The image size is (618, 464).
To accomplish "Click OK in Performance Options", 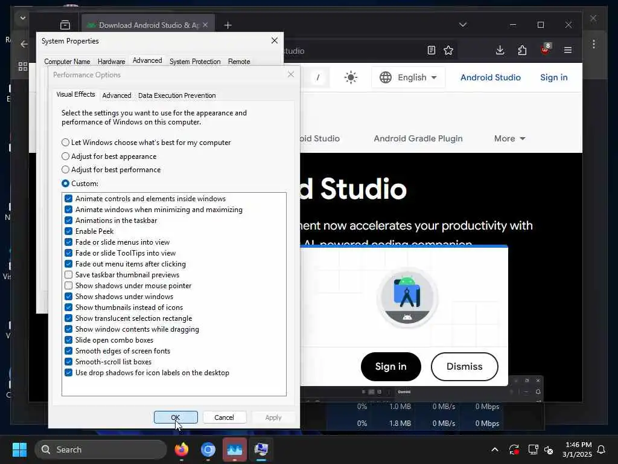I will pyautogui.click(x=176, y=417).
